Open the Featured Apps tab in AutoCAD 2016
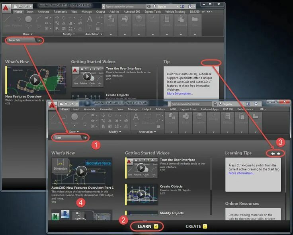This screenshot has height=235, width=293. pyautogui.click(x=210, y=109)
